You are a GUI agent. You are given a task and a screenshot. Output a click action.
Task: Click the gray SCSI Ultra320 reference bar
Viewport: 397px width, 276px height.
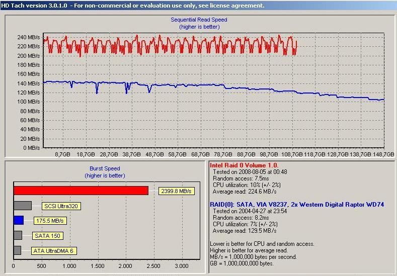pyautogui.click(x=23, y=206)
